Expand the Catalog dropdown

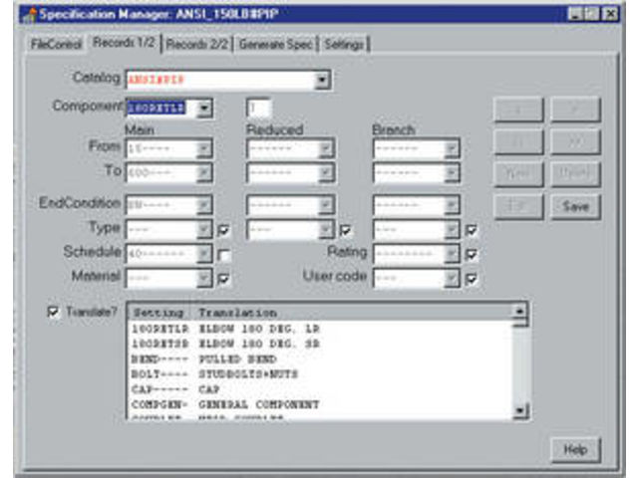[x=322, y=80]
